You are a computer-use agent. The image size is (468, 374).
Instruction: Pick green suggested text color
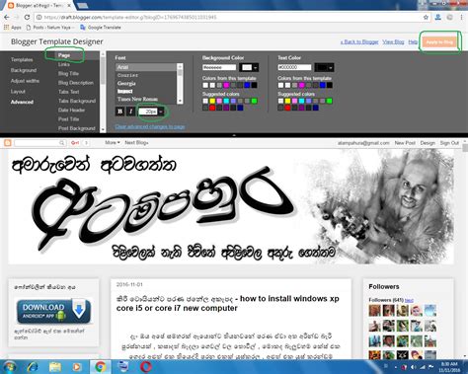point(330,101)
